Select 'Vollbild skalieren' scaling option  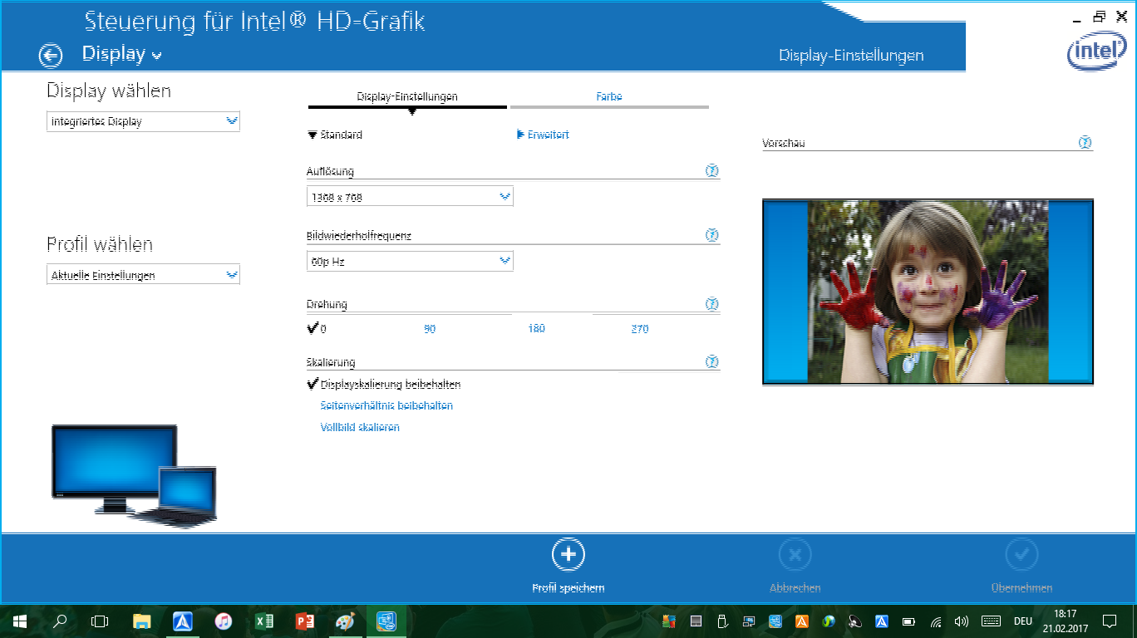(360, 427)
